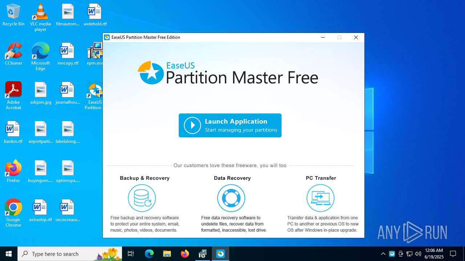Open the Windows Start menu
465x261 pixels.
tap(9, 254)
